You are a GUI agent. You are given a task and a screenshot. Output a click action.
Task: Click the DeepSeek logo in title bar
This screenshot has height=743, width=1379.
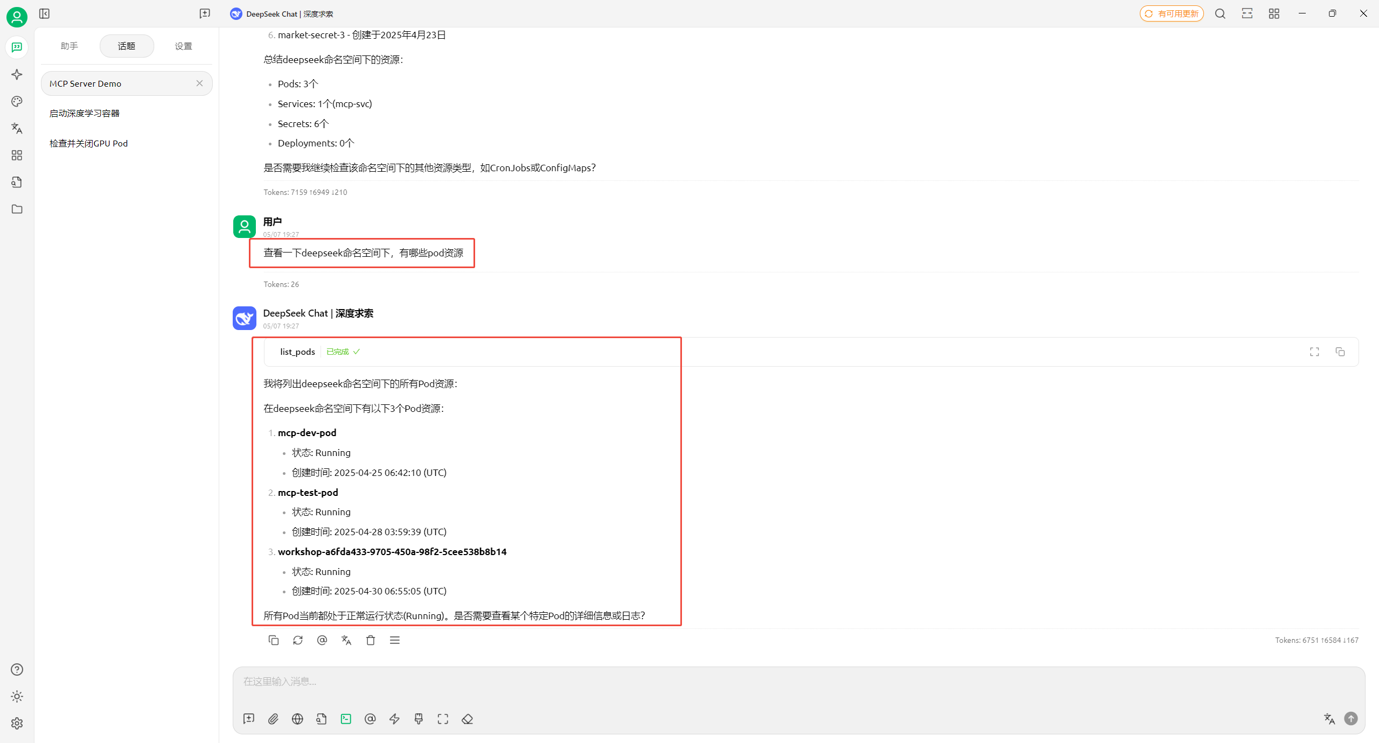(x=236, y=13)
